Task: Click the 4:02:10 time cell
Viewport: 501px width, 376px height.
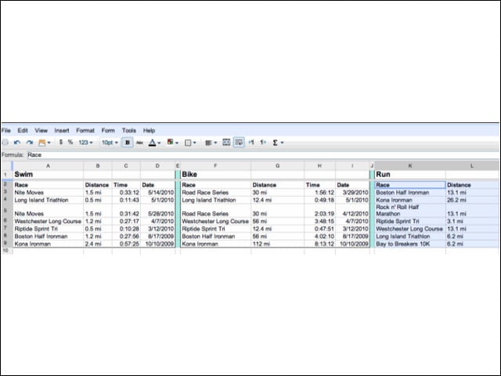Action: [320, 237]
